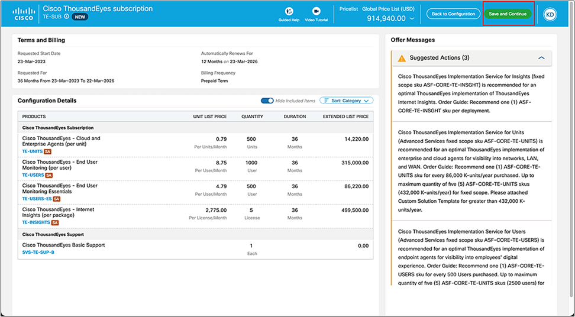The width and height of the screenshot is (575, 317).
Task: Click the DURATION column header
Action: [295, 117]
